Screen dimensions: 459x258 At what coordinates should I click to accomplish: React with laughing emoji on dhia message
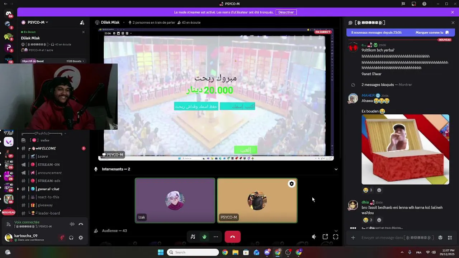coord(368,220)
